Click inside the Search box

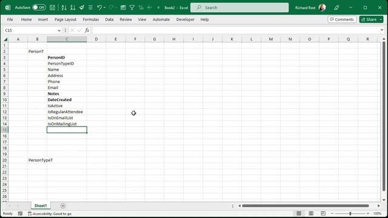239,8
